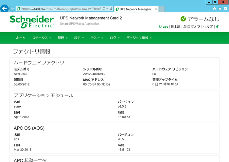Click UPS Network Management Card 2 title

pos(91,18)
